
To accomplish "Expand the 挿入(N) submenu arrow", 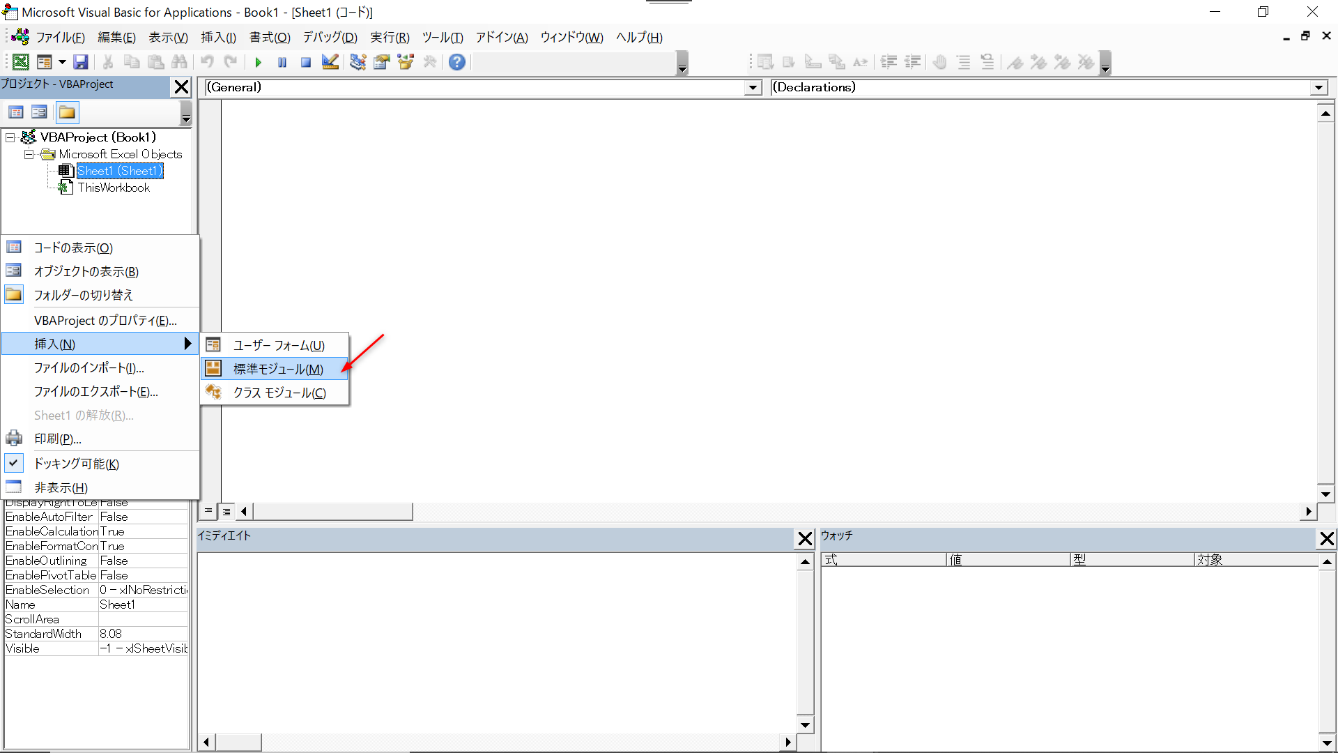I will tap(187, 343).
